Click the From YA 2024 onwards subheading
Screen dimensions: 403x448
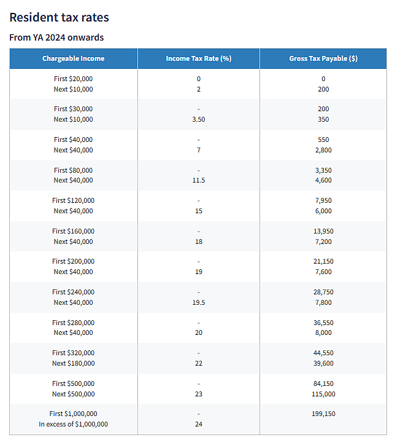tap(56, 37)
